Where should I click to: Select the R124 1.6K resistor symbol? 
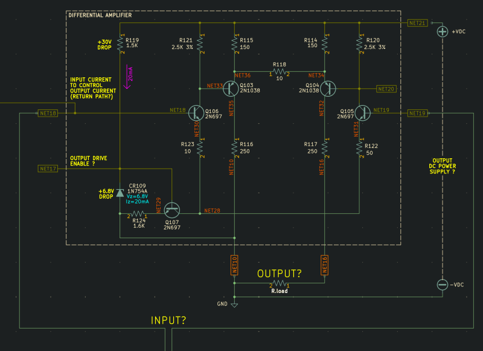coord(138,213)
